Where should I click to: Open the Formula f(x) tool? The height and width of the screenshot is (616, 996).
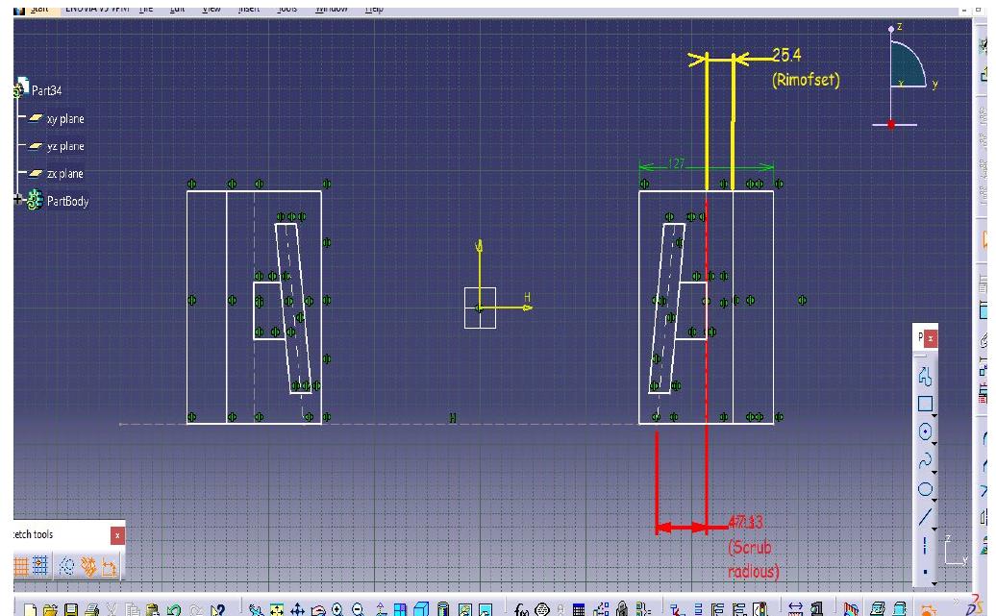pyautogui.click(x=521, y=610)
